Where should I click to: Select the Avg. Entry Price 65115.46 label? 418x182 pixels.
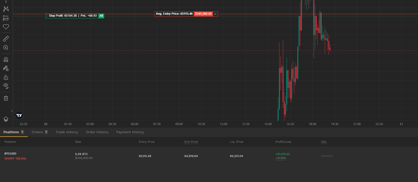click(x=174, y=14)
